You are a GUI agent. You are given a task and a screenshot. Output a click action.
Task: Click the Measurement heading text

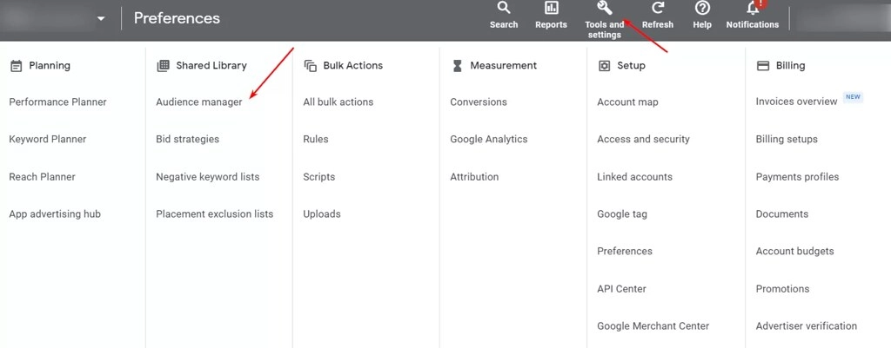click(x=504, y=66)
